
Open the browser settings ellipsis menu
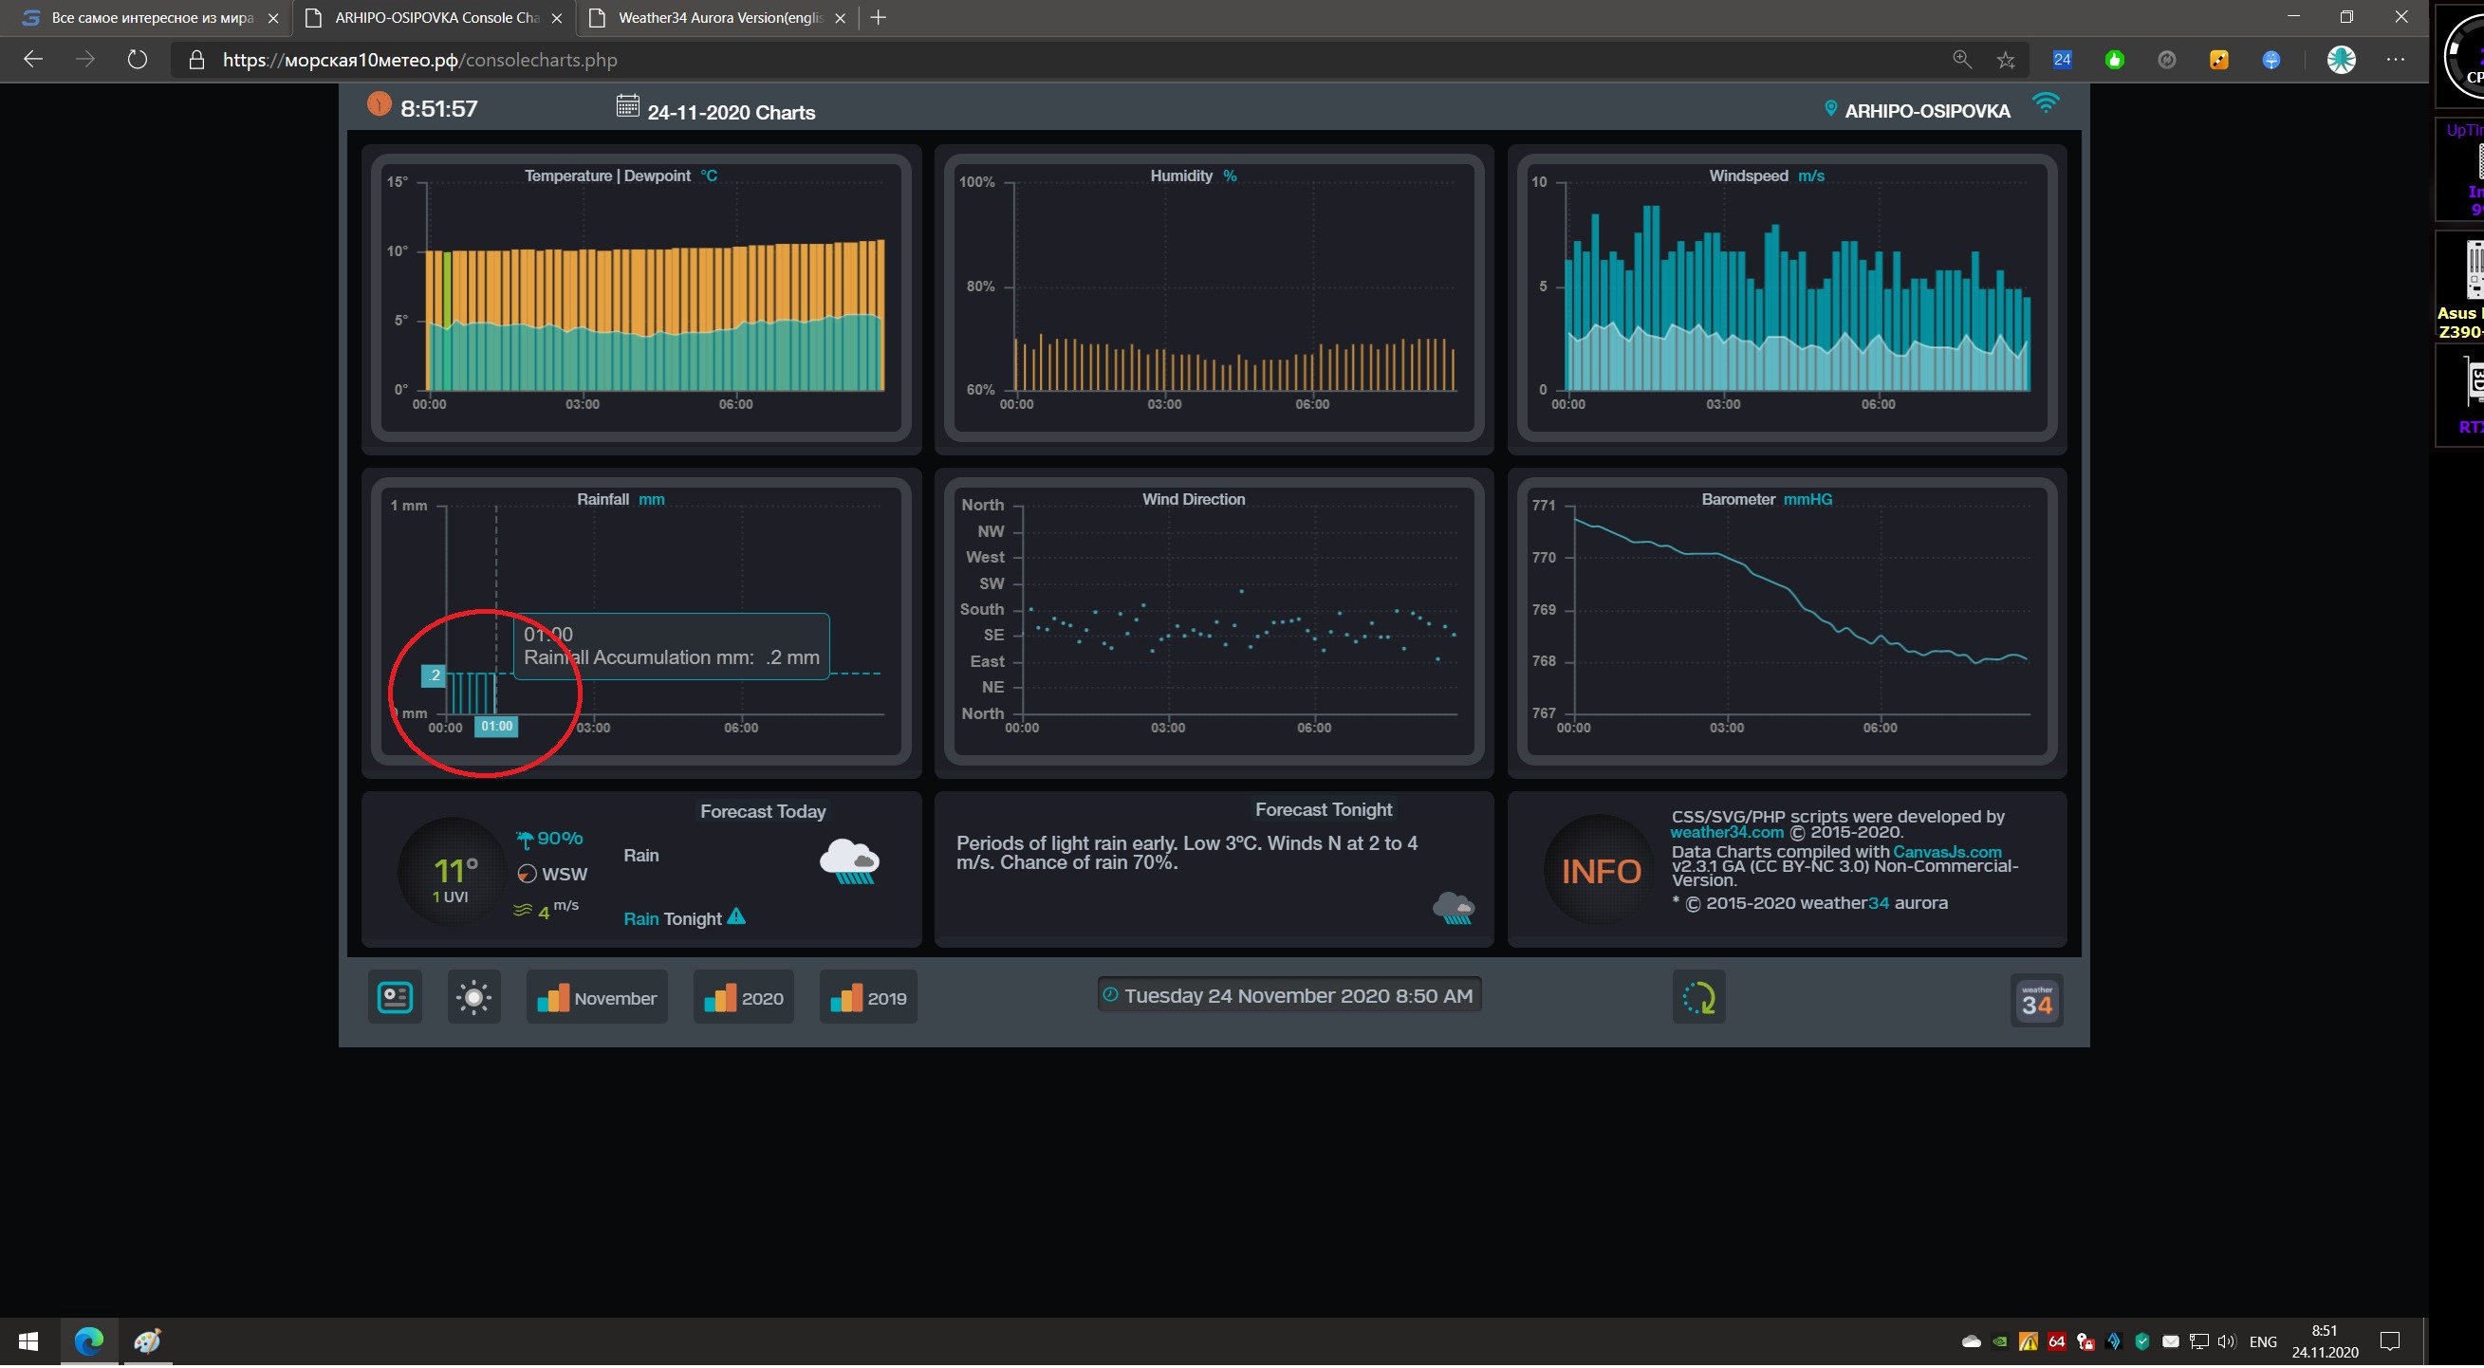2395,60
